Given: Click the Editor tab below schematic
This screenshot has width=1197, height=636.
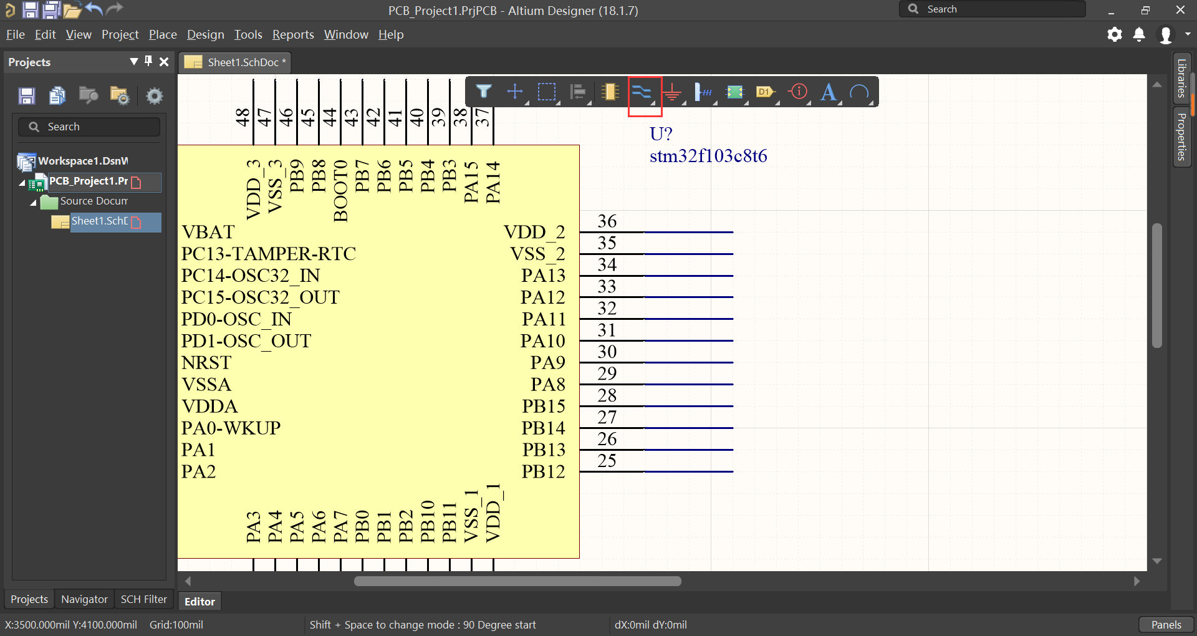Looking at the screenshot, I should point(199,602).
